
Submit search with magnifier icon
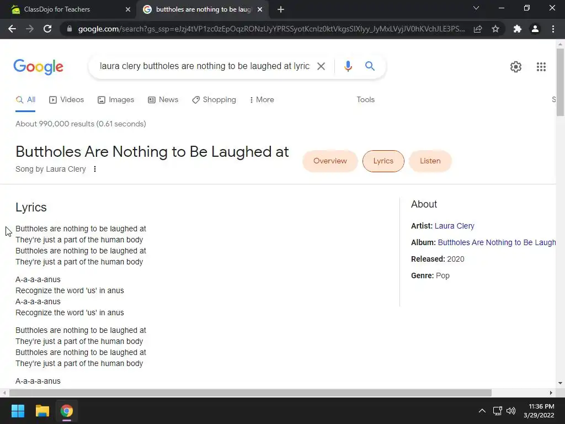pos(370,66)
